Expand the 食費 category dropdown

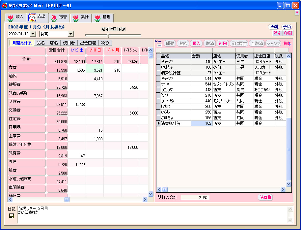tap(70, 34)
